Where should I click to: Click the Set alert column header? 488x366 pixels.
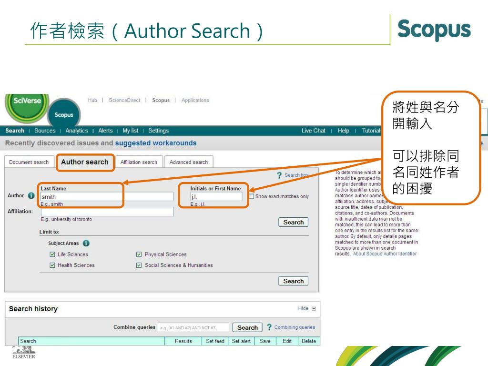241,341
